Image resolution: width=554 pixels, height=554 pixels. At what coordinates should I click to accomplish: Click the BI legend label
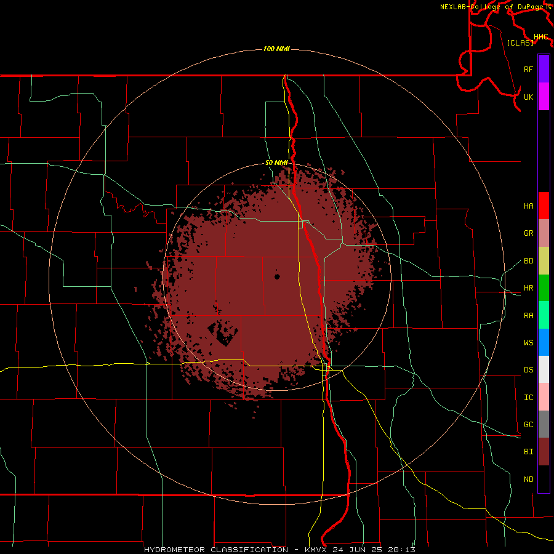[528, 452]
